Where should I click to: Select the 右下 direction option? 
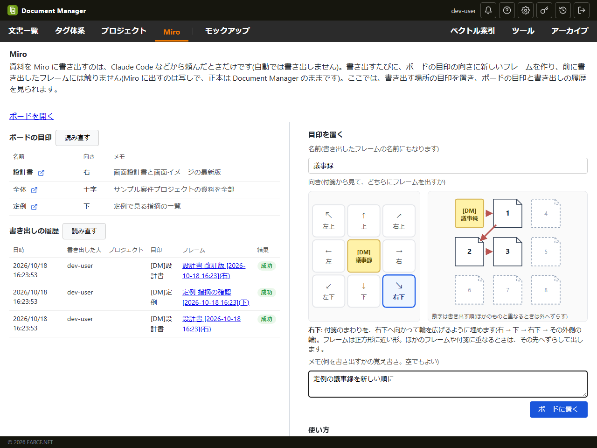399,291
